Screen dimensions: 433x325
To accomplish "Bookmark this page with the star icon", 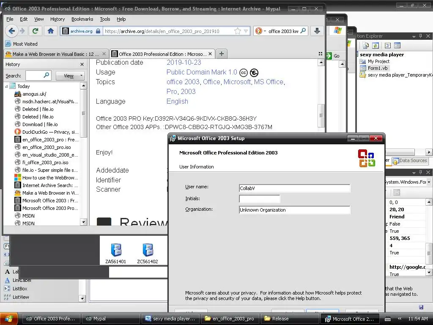I will (238, 31).
